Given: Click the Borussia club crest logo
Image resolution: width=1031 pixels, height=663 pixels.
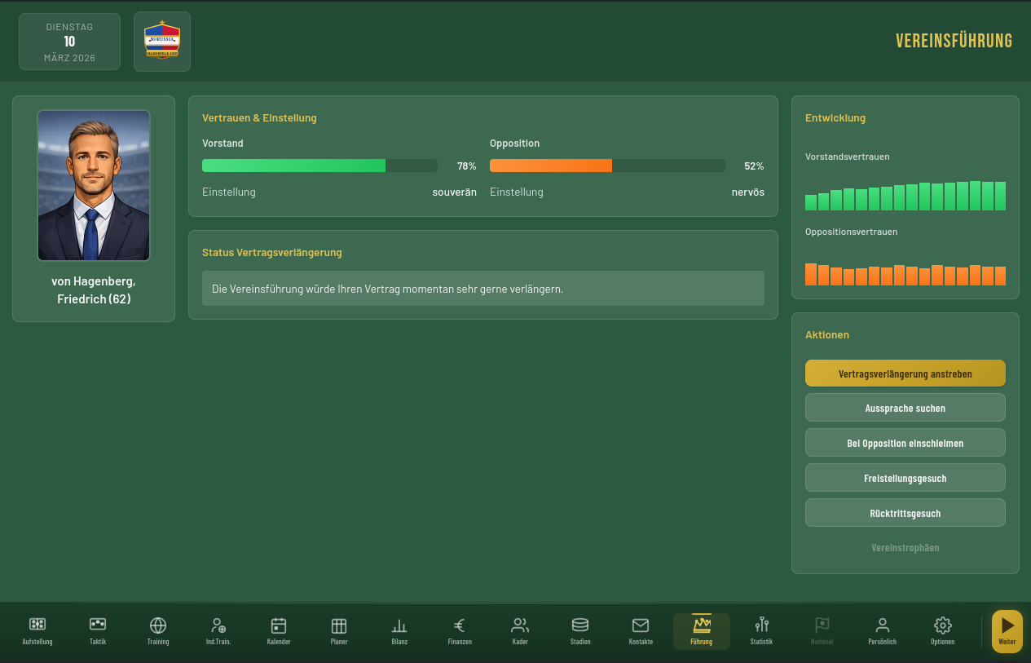Looking at the screenshot, I should click(162, 42).
